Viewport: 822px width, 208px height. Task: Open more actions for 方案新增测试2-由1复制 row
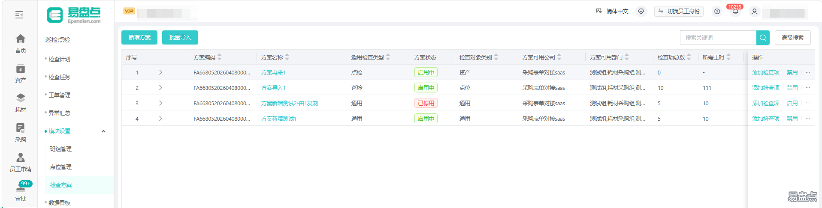808,103
